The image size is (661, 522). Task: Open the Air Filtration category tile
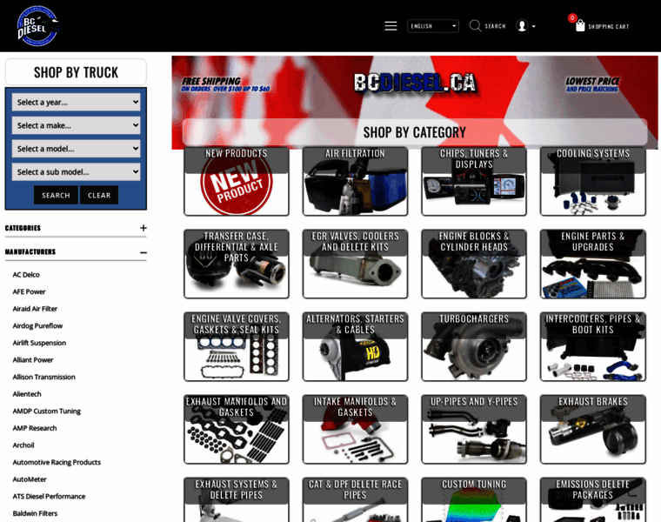tap(356, 181)
